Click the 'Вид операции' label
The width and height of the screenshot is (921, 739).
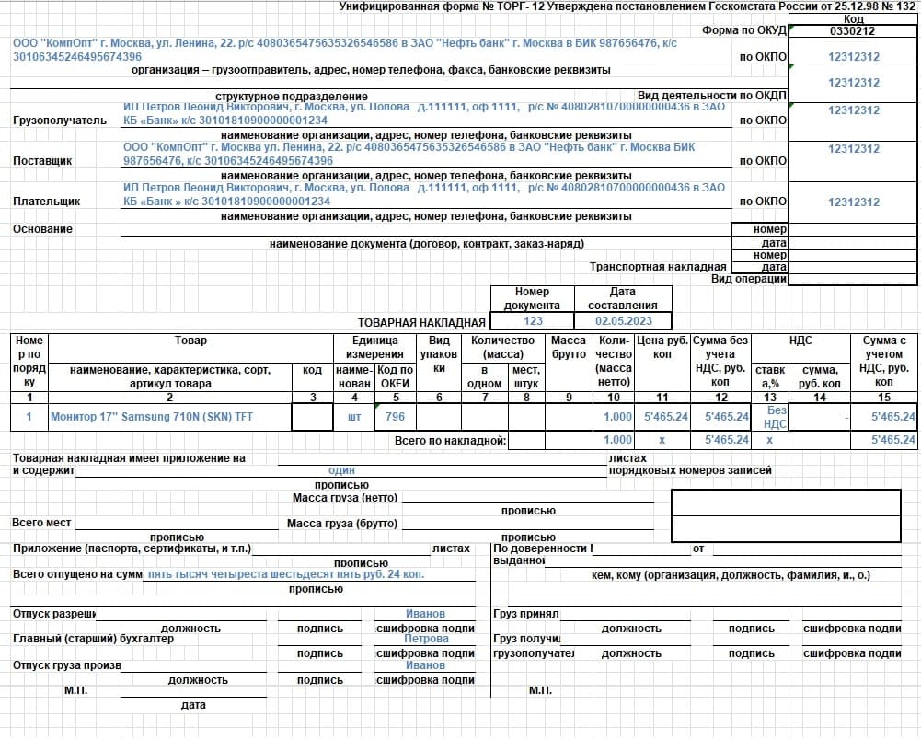coord(748,279)
